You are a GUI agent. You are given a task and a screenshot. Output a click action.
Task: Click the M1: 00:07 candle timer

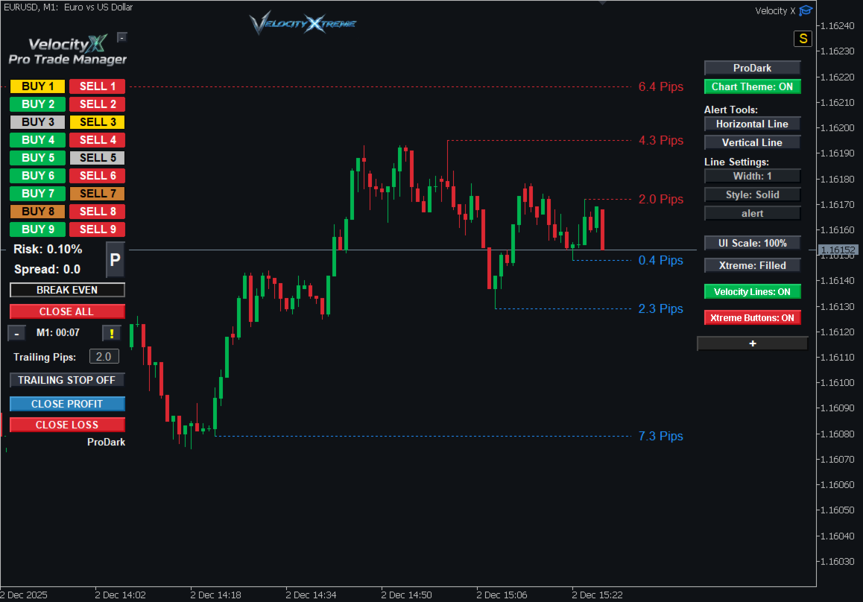[x=58, y=333]
